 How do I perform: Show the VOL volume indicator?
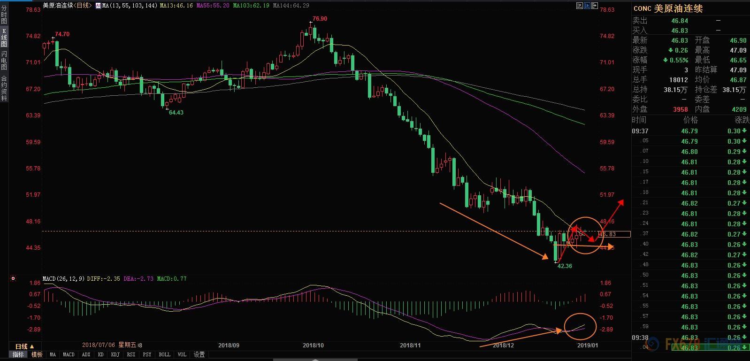pos(182,354)
